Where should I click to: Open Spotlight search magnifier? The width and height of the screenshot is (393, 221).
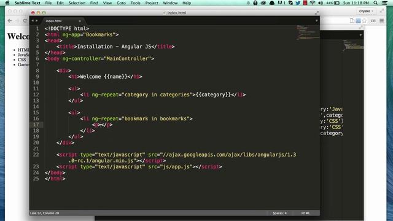[x=375, y=3]
